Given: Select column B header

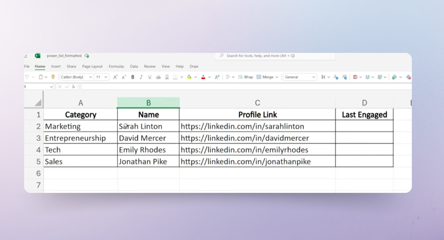Looking at the screenshot, I should tap(148, 103).
